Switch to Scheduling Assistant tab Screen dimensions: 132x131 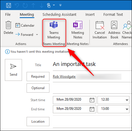click(x=59, y=15)
